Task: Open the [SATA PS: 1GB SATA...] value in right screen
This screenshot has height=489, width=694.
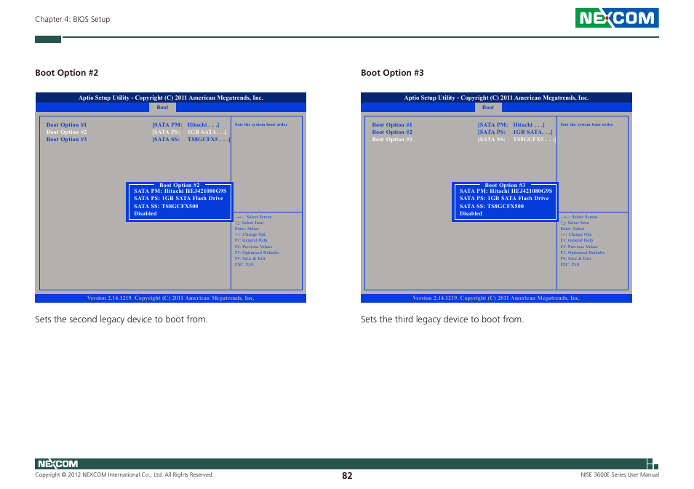Action: click(x=515, y=132)
